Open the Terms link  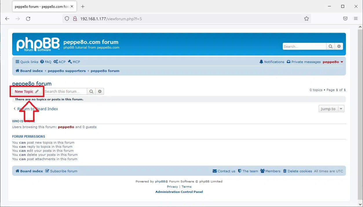coord(187,187)
